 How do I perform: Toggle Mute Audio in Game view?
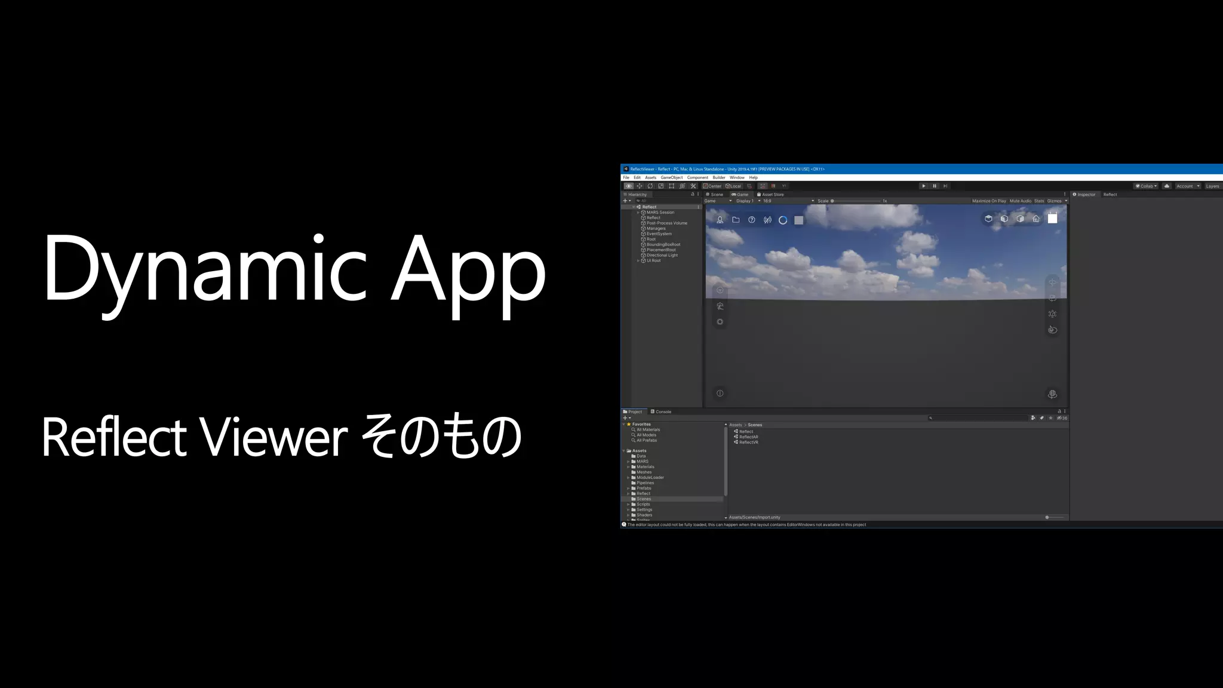click(1020, 201)
